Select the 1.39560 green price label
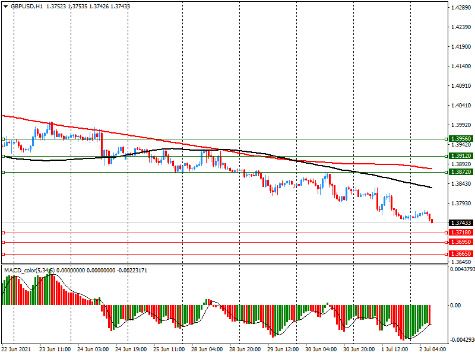Screen dimensions: 475x356 461,139
